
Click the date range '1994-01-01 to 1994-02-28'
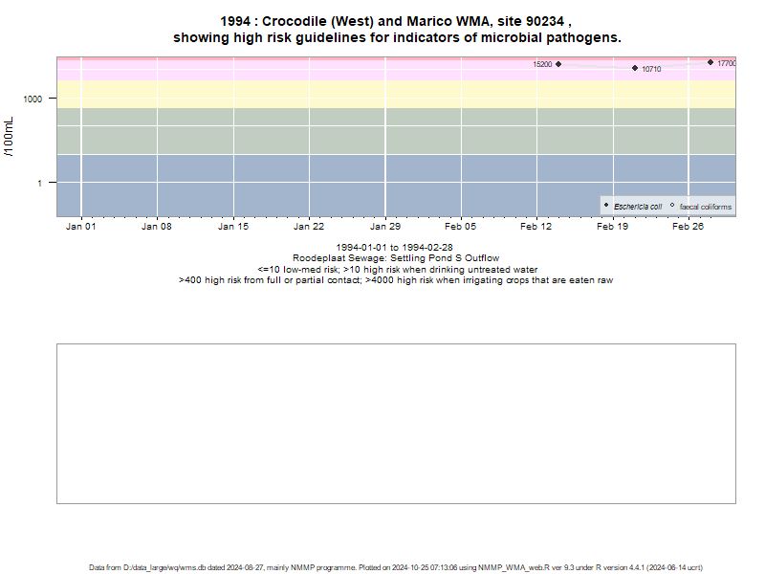point(394,248)
